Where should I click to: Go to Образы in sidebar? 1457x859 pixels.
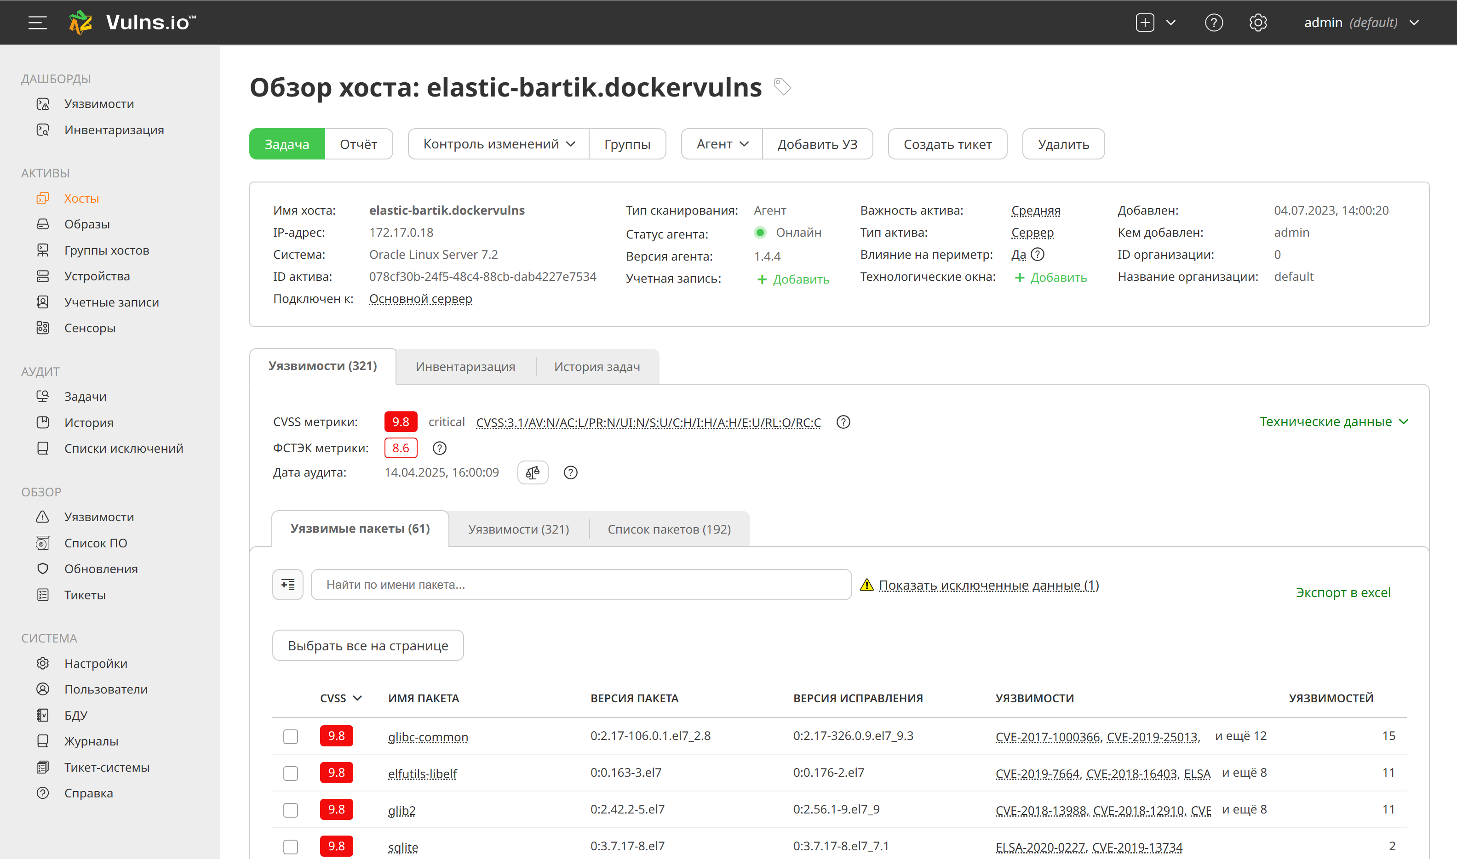(87, 224)
